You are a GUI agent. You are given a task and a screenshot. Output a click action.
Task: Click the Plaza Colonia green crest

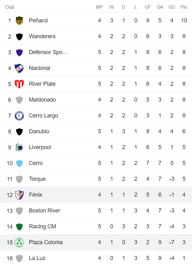19,242
